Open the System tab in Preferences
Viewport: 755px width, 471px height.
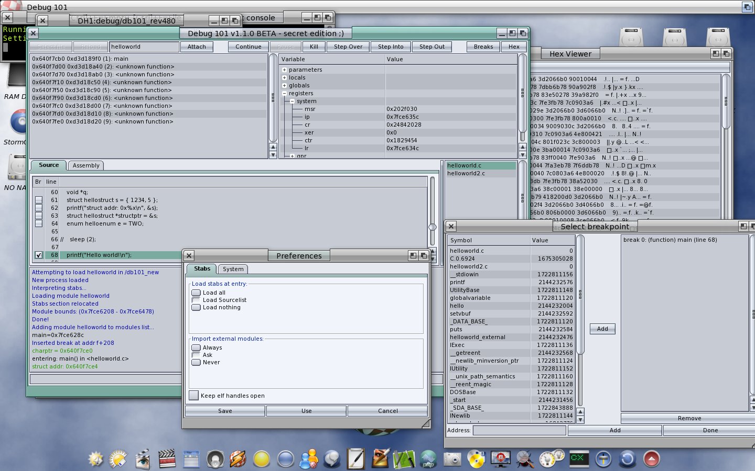(233, 269)
